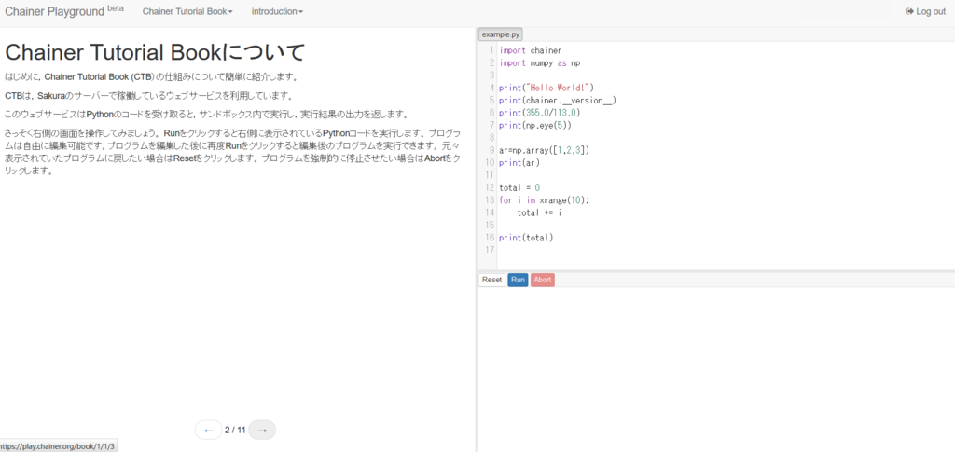Click the 2 / 11 page indicator
955x452 pixels.
coord(235,431)
